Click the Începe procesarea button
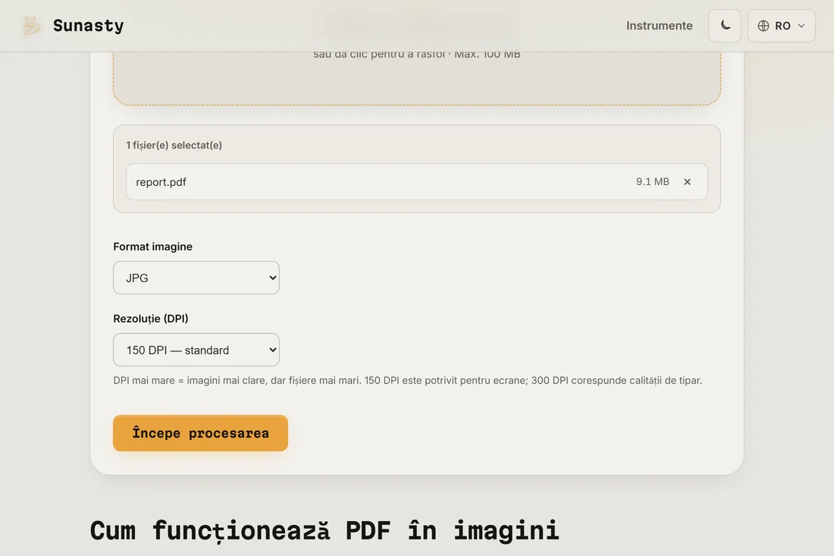This screenshot has width=834, height=556. pyautogui.click(x=200, y=433)
